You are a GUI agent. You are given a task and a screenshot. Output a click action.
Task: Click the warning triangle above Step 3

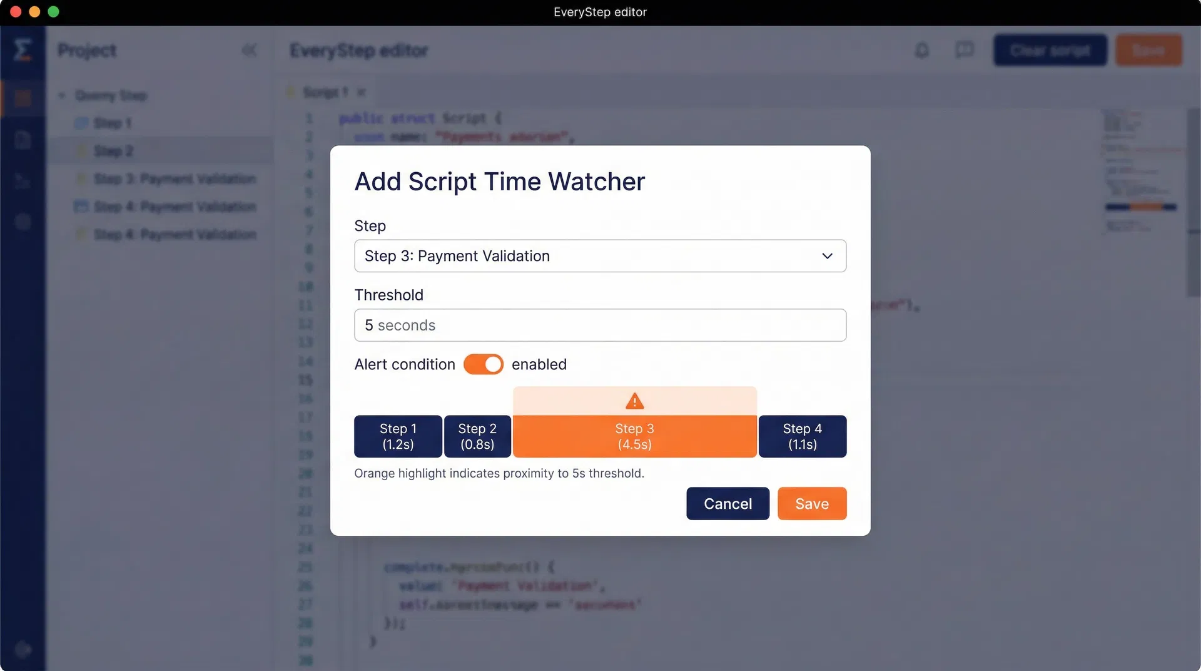coord(634,401)
